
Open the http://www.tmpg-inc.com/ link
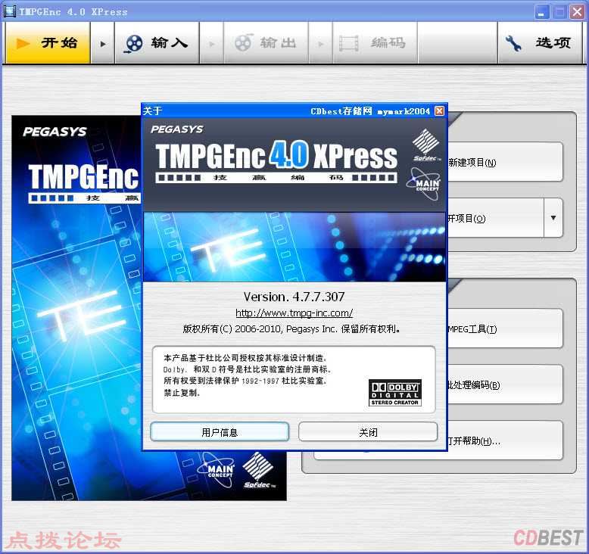pos(294,313)
